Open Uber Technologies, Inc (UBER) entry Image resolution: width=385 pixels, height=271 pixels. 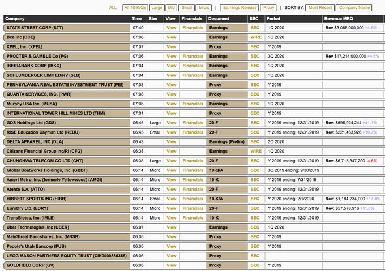click(x=67, y=227)
